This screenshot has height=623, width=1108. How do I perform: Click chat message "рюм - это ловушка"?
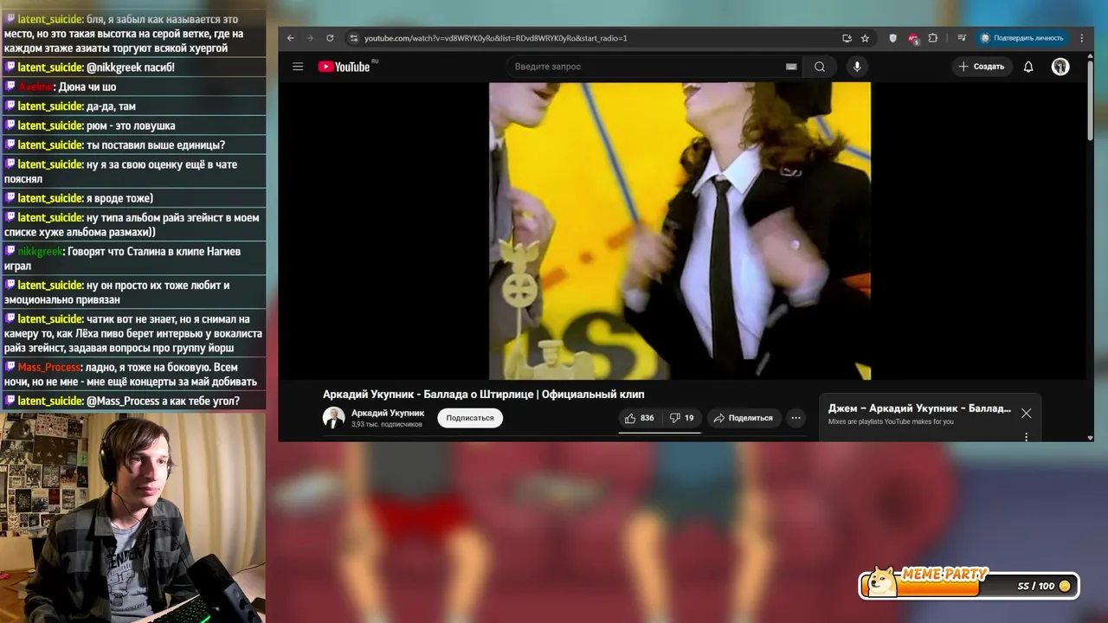click(131, 126)
